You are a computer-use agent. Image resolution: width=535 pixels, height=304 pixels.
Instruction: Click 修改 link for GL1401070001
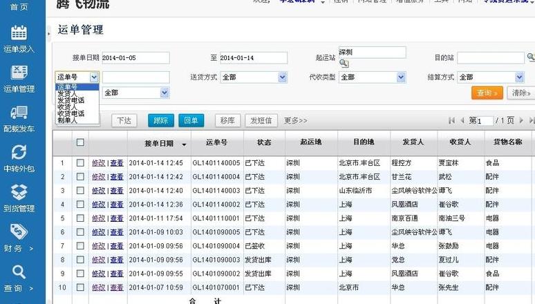tap(99, 287)
